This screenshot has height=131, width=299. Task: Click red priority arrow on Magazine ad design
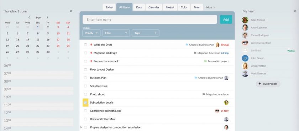[x=91, y=53]
